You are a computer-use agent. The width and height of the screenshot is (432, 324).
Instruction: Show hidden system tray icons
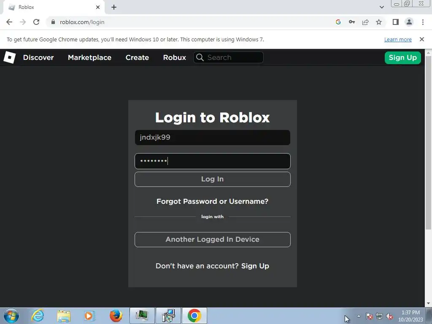click(x=359, y=316)
